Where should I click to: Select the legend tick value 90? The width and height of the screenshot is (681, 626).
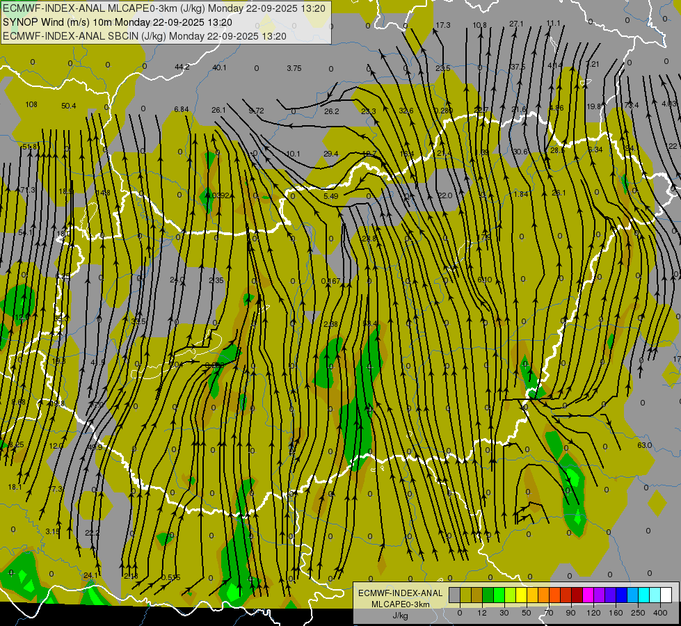(570, 613)
